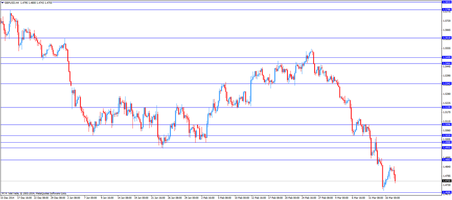Click the 2 Feb 16:00 time label

(x=209, y=198)
